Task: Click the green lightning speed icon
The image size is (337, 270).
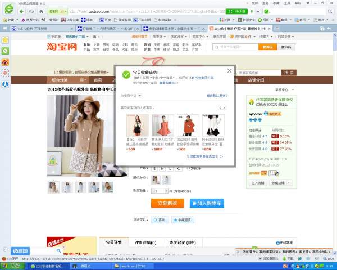Action: pyautogui.click(x=252, y=11)
